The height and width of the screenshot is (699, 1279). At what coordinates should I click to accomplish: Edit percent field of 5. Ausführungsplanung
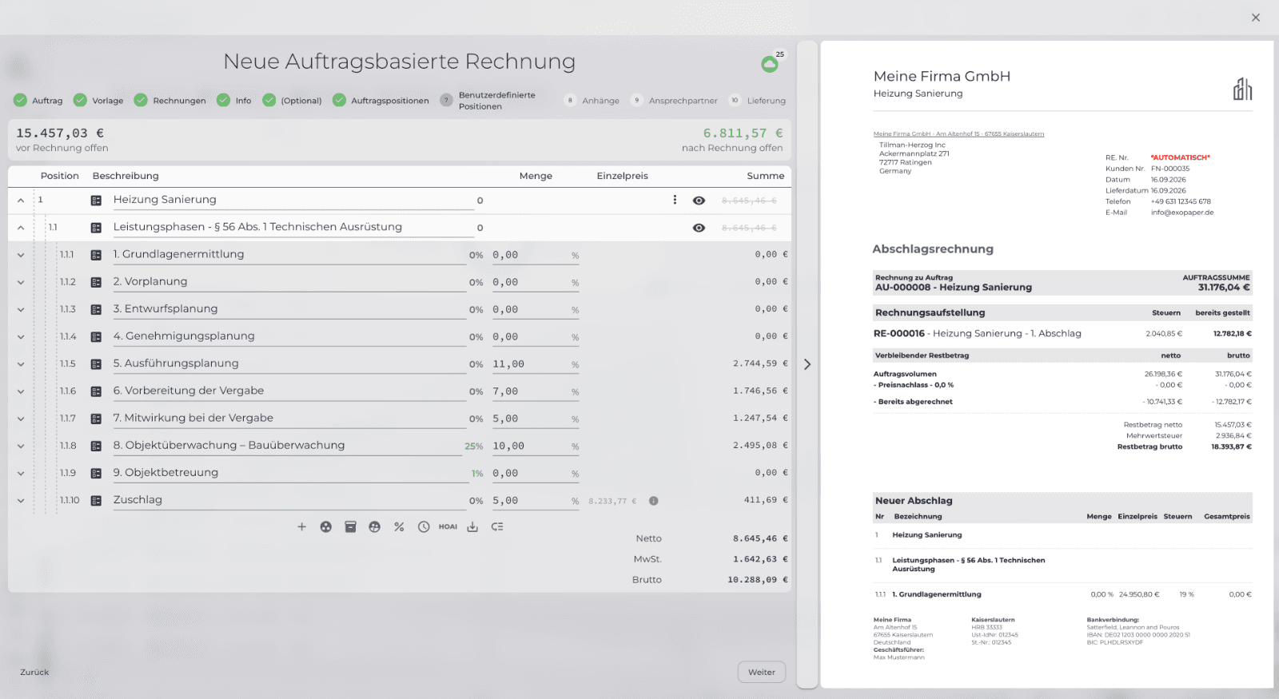[x=536, y=364]
